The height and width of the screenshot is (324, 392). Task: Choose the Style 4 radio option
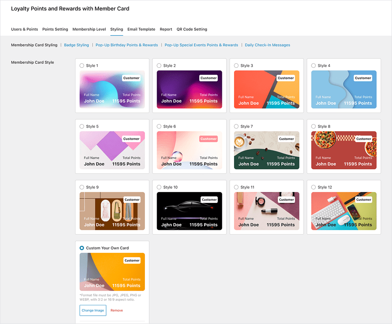click(314, 66)
